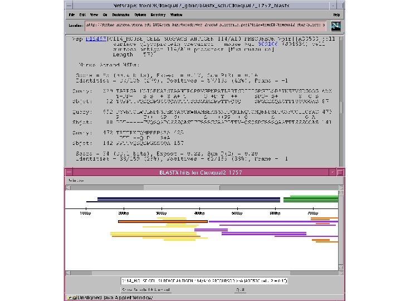The height and width of the screenshot is (301, 401).
Task: Click the 500bp ruler label
Action: click(x=237, y=213)
